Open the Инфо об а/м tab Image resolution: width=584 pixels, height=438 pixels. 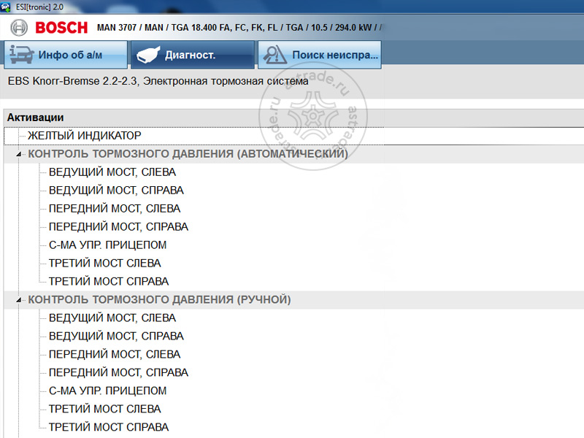pos(66,55)
